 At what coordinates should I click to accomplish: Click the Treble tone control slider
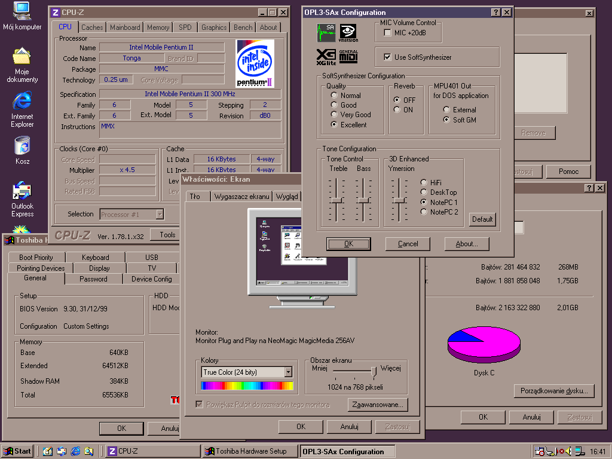tap(336, 200)
